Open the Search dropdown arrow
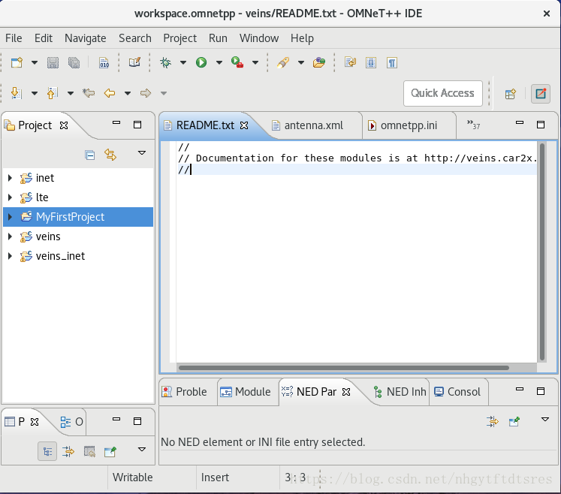Viewport: 561px width, 494px height. point(301,62)
